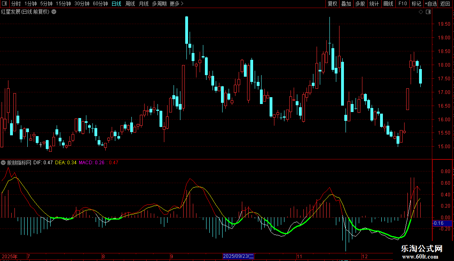This screenshot has width=454, height=261.
Task: Click the 15.00 price axis label
Action: [444, 147]
